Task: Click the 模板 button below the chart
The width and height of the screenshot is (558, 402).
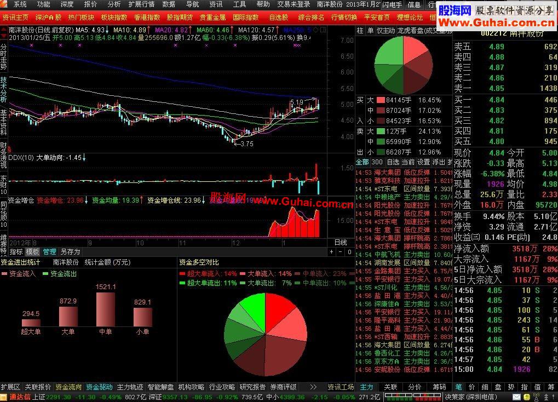Action: 32,252
